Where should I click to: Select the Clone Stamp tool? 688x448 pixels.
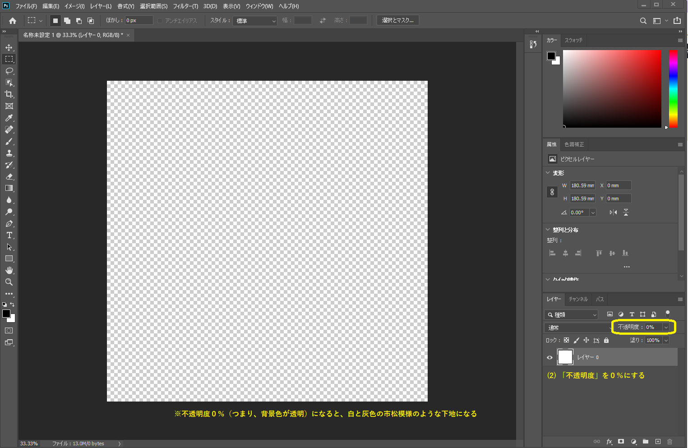pyautogui.click(x=9, y=153)
